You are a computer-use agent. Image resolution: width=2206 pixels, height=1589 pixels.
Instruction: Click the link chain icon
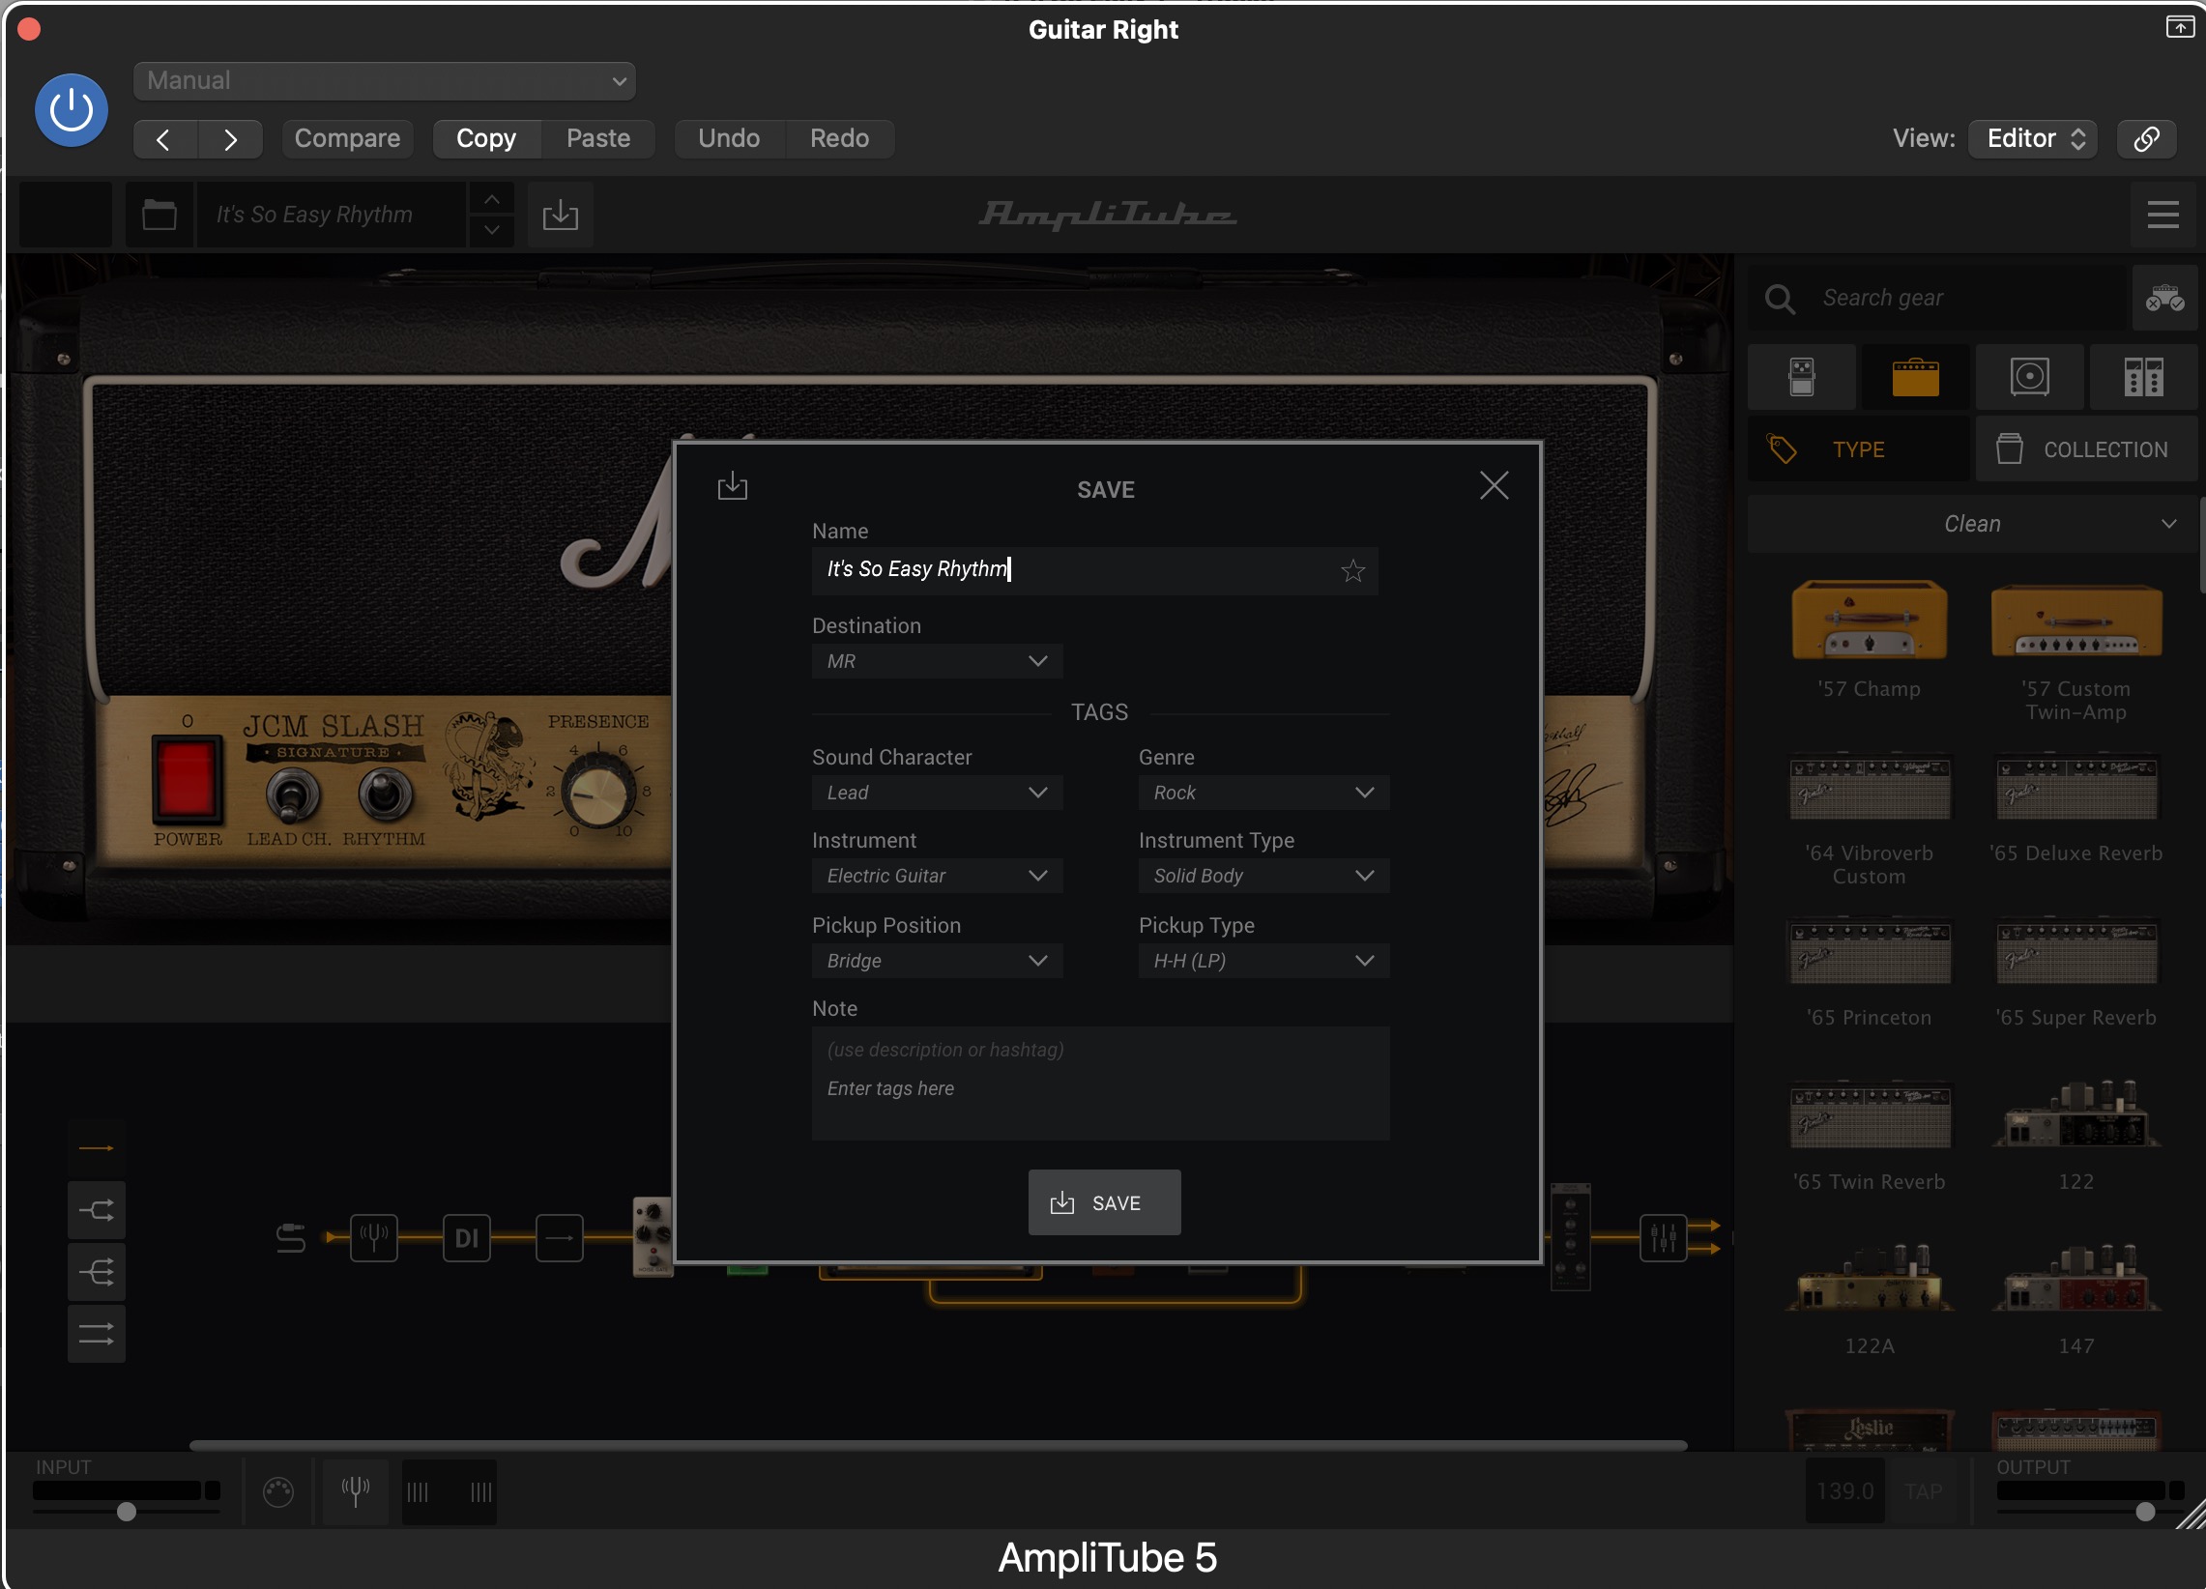click(x=2147, y=139)
